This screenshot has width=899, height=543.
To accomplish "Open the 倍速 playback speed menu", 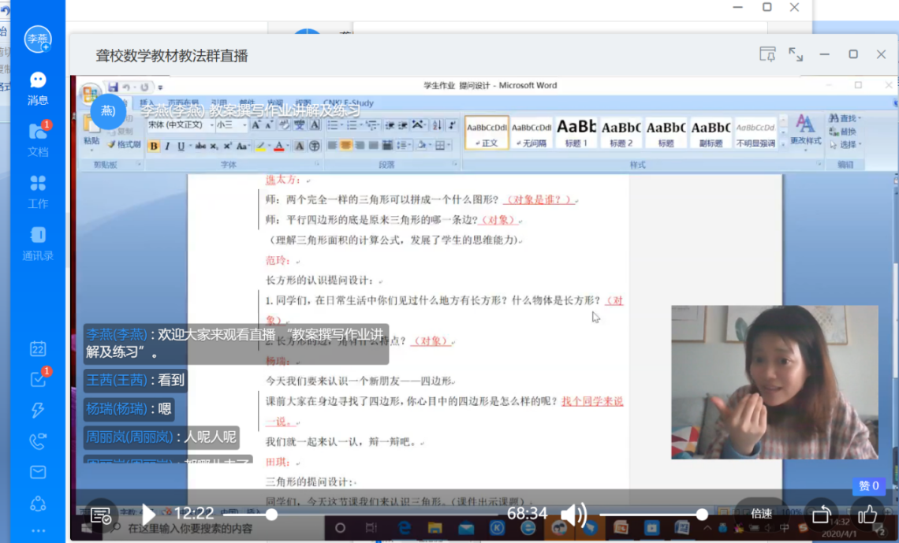I will [761, 514].
